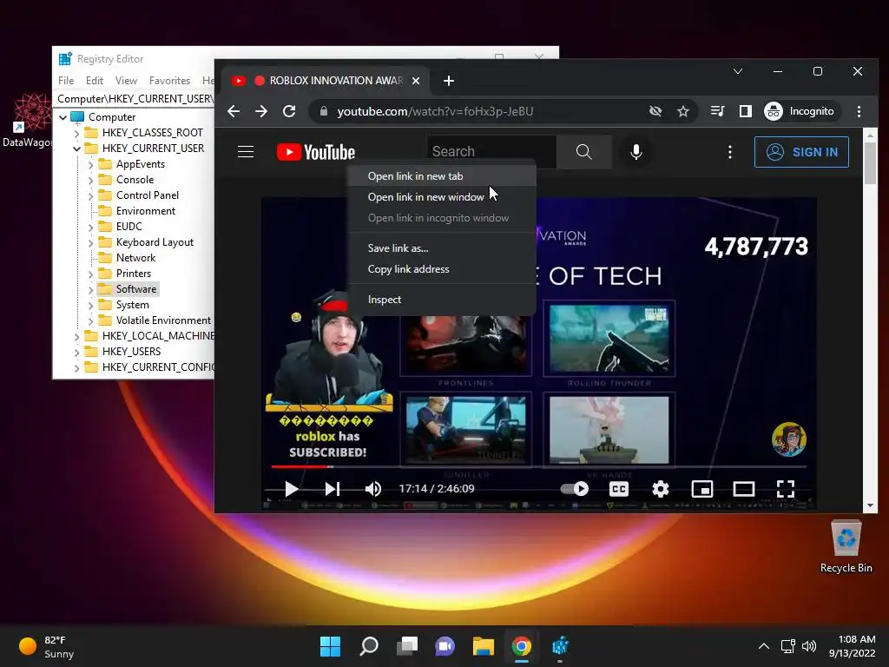The image size is (889, 667).
Task: Open Chrome tab search chevron
Action: pyautogui.click(x=738, y=71)
